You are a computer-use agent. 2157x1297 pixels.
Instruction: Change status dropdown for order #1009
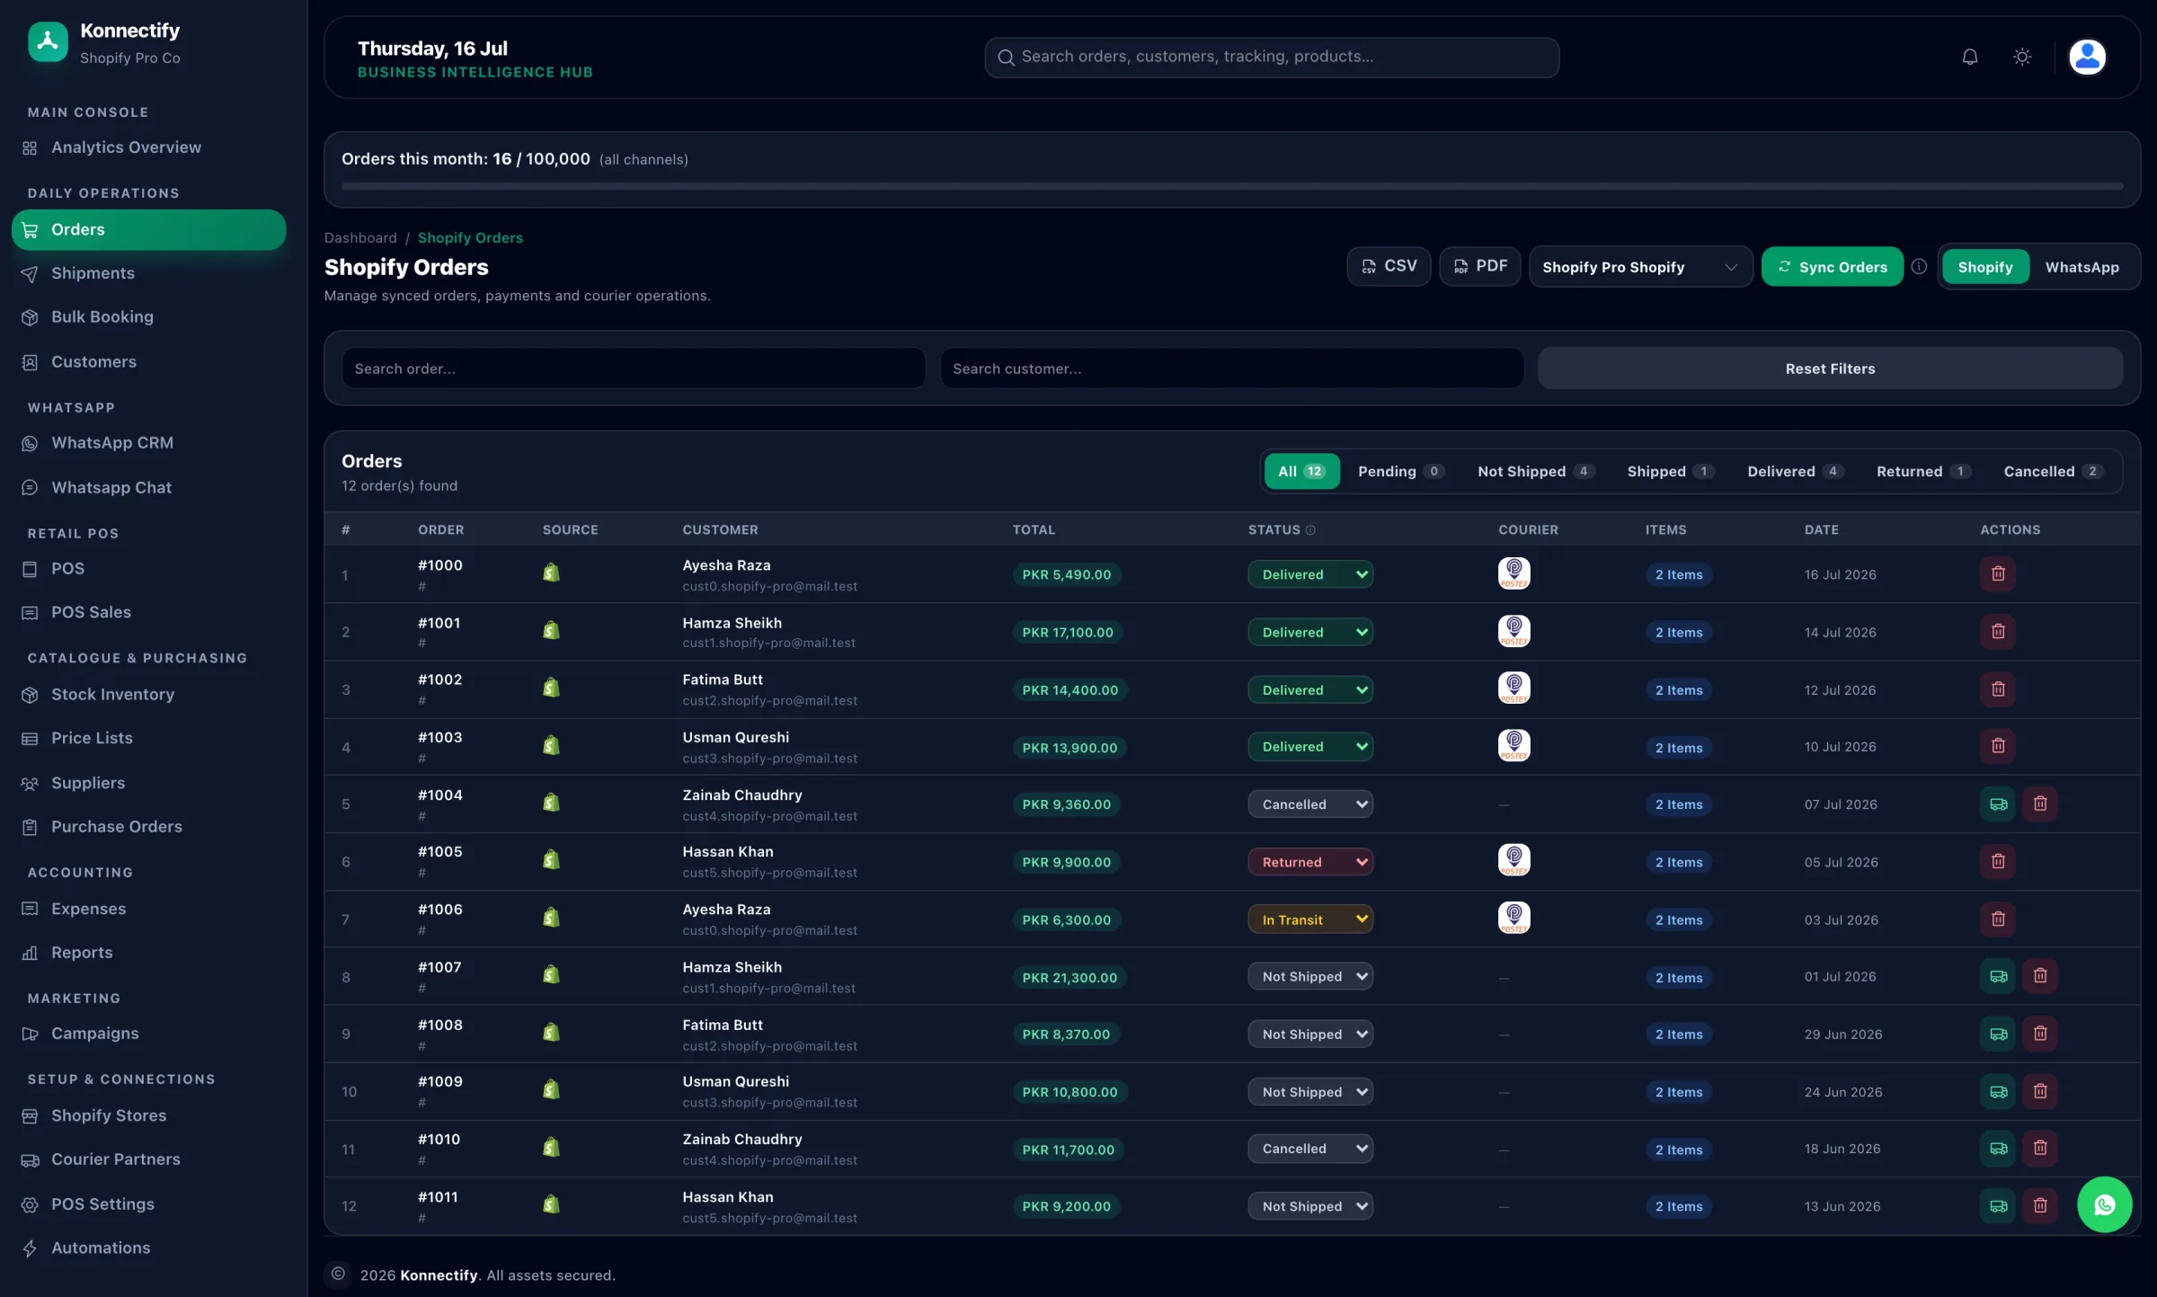click(x=1310, y=1092)
